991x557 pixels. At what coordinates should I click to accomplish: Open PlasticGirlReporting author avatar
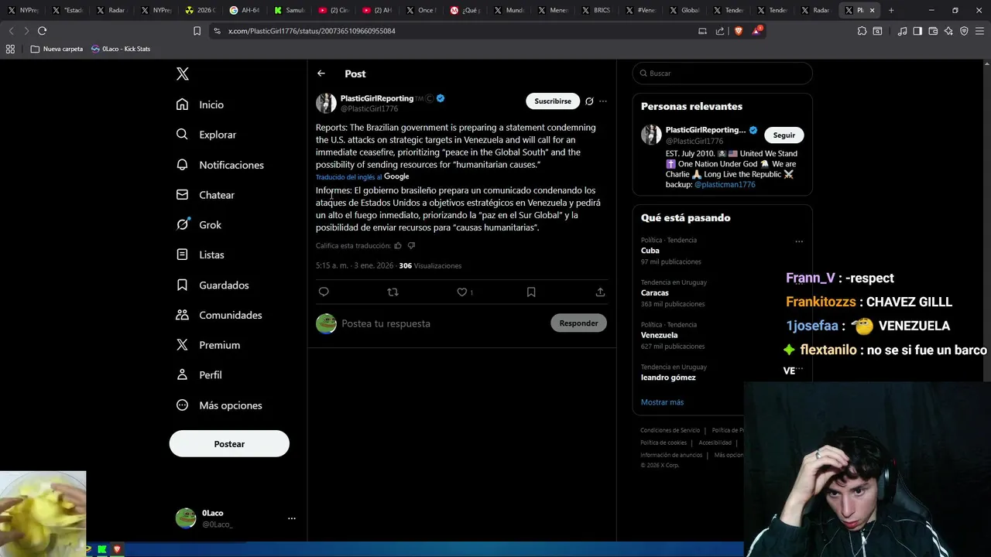(326, 103)
